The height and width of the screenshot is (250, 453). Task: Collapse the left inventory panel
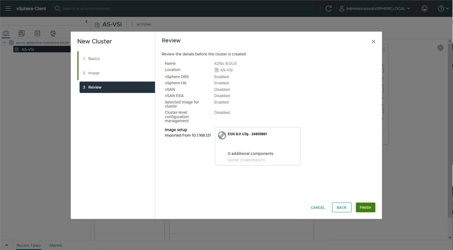coord(86,21)
